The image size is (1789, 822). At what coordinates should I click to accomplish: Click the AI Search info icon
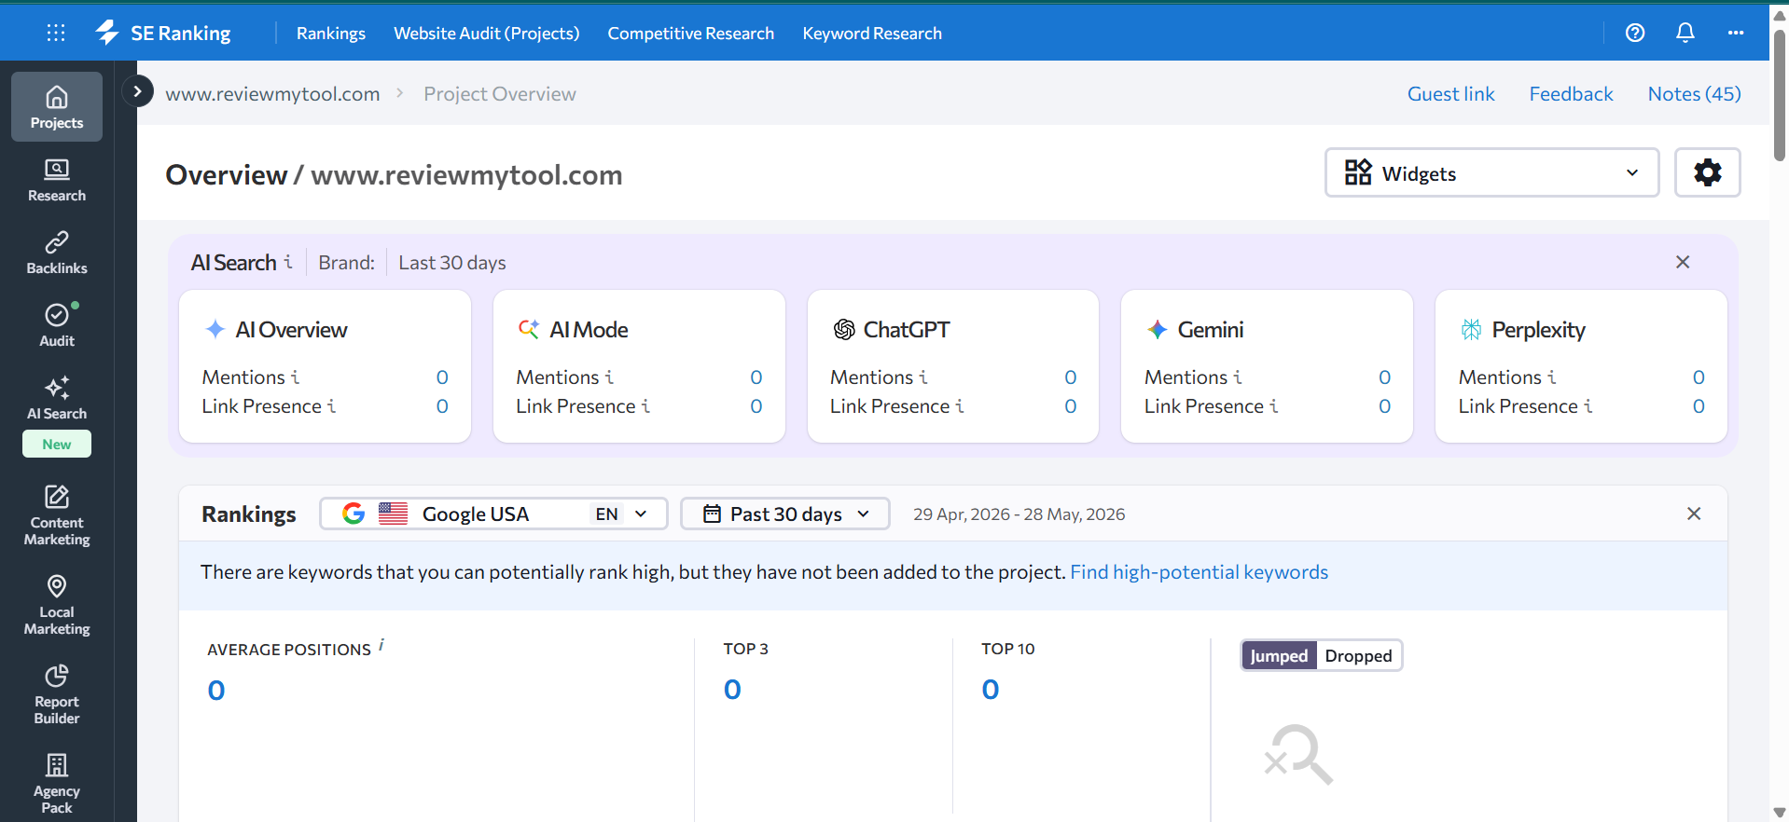(x=288, y=262)
